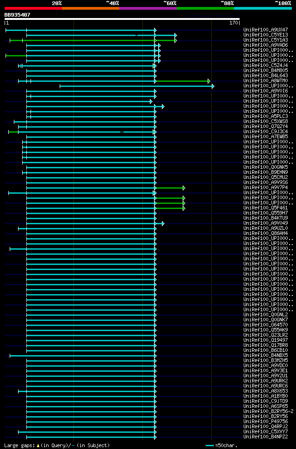The height and width of the screenshot is (449, 296).
Task: Click the purple ~60% identity legend segment
Action: point(148,8)
